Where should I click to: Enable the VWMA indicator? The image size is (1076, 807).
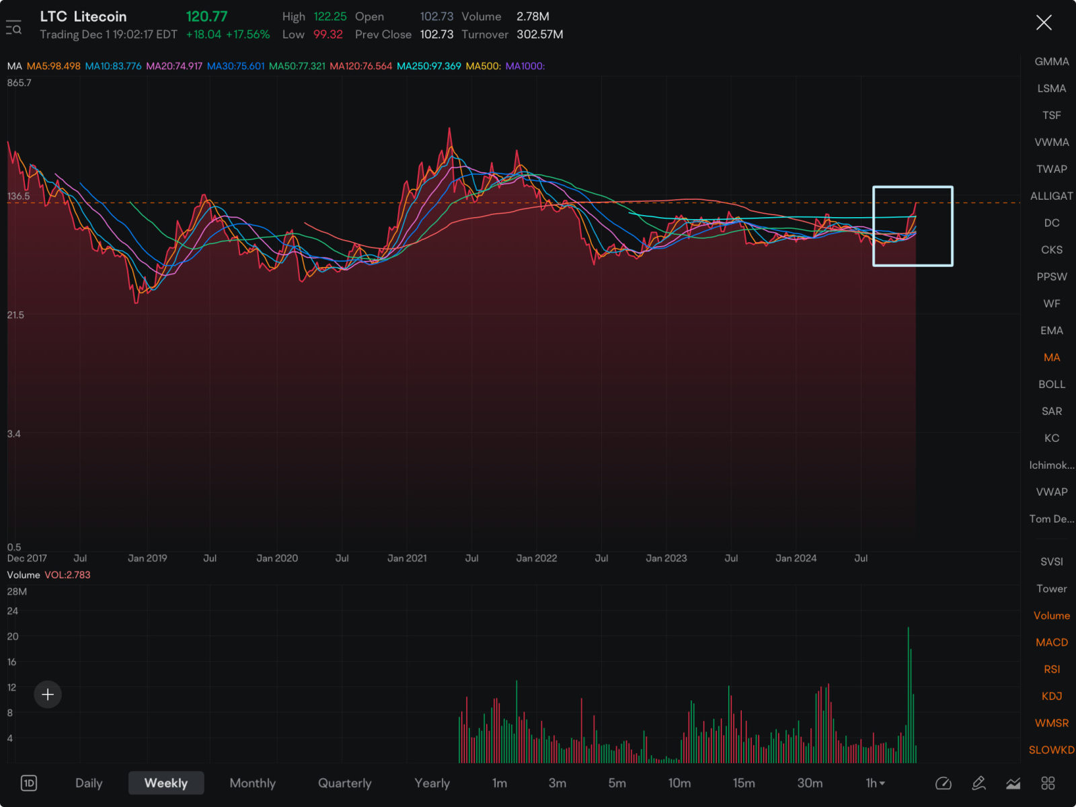(1052, 142)
